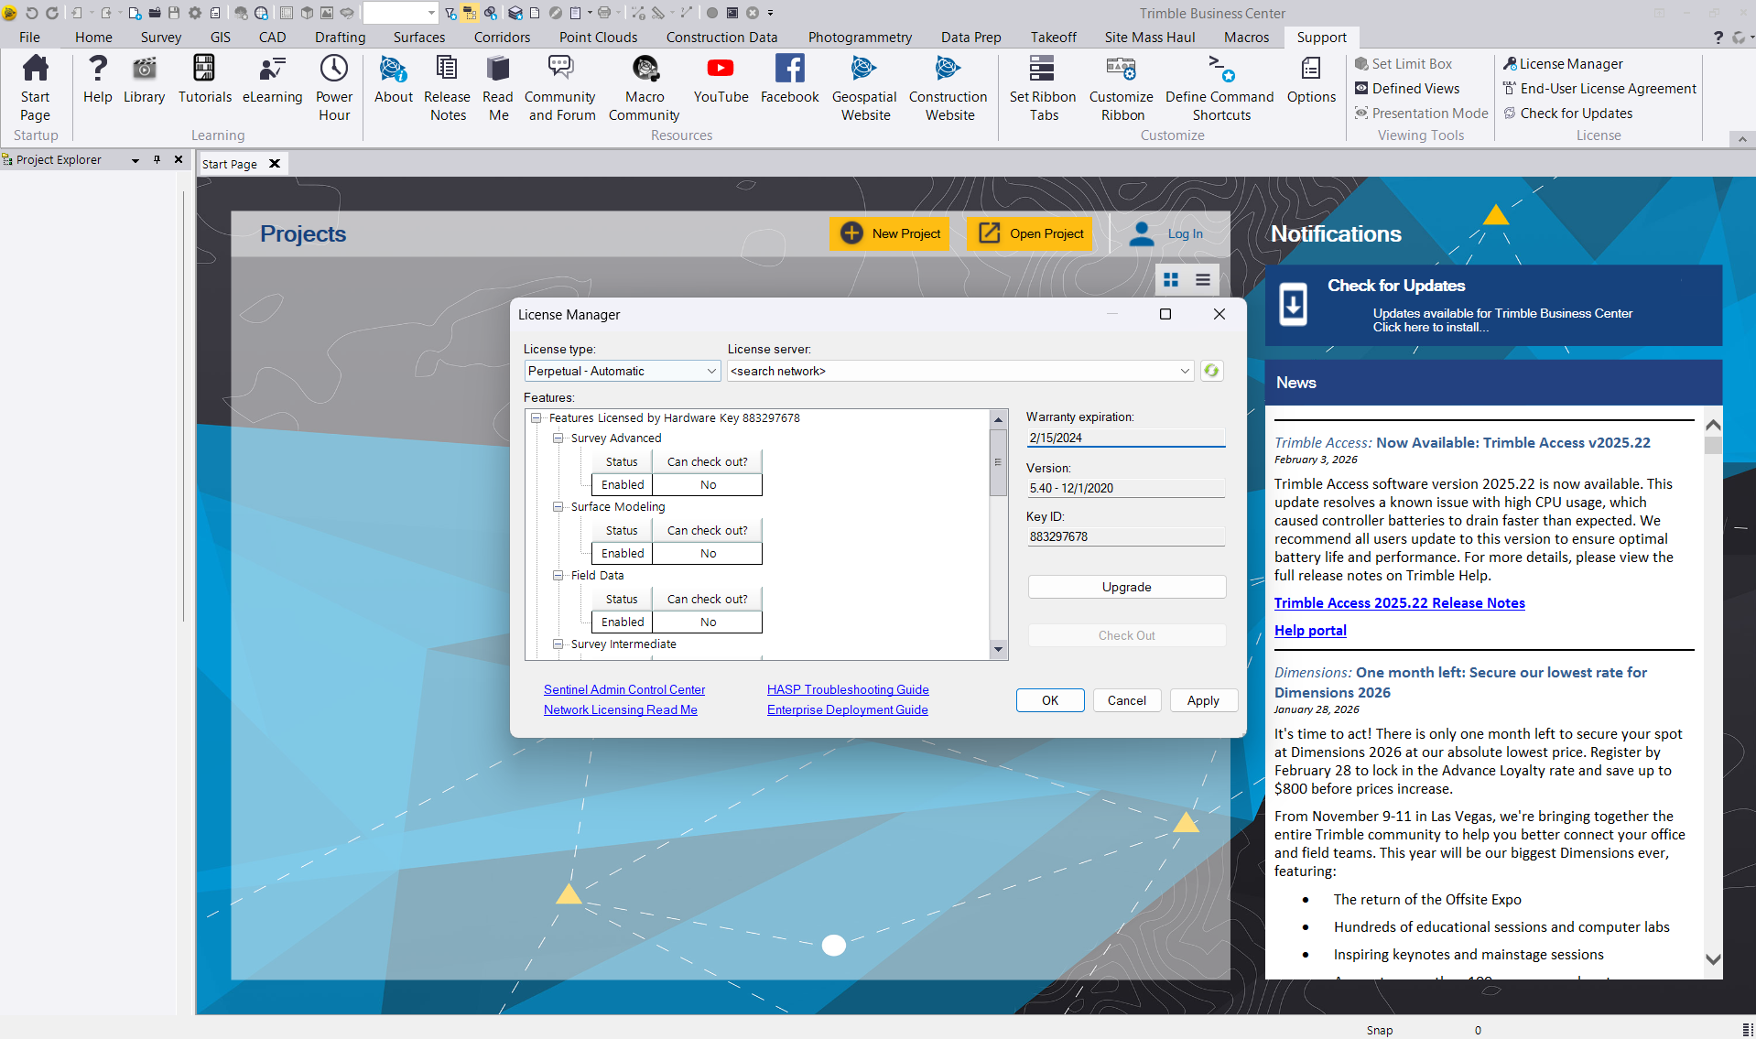Click Define Command Shortcuts icon
1756x1039 pixels.
1219,70
